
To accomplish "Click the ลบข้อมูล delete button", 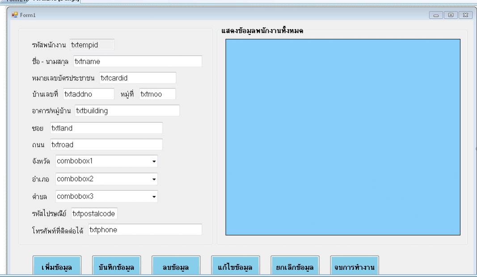I will click(176, 266).
